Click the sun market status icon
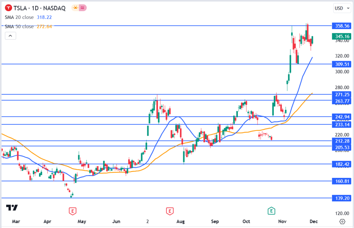Viewport: 354px width, 228px height. click(x=75, y=8)
